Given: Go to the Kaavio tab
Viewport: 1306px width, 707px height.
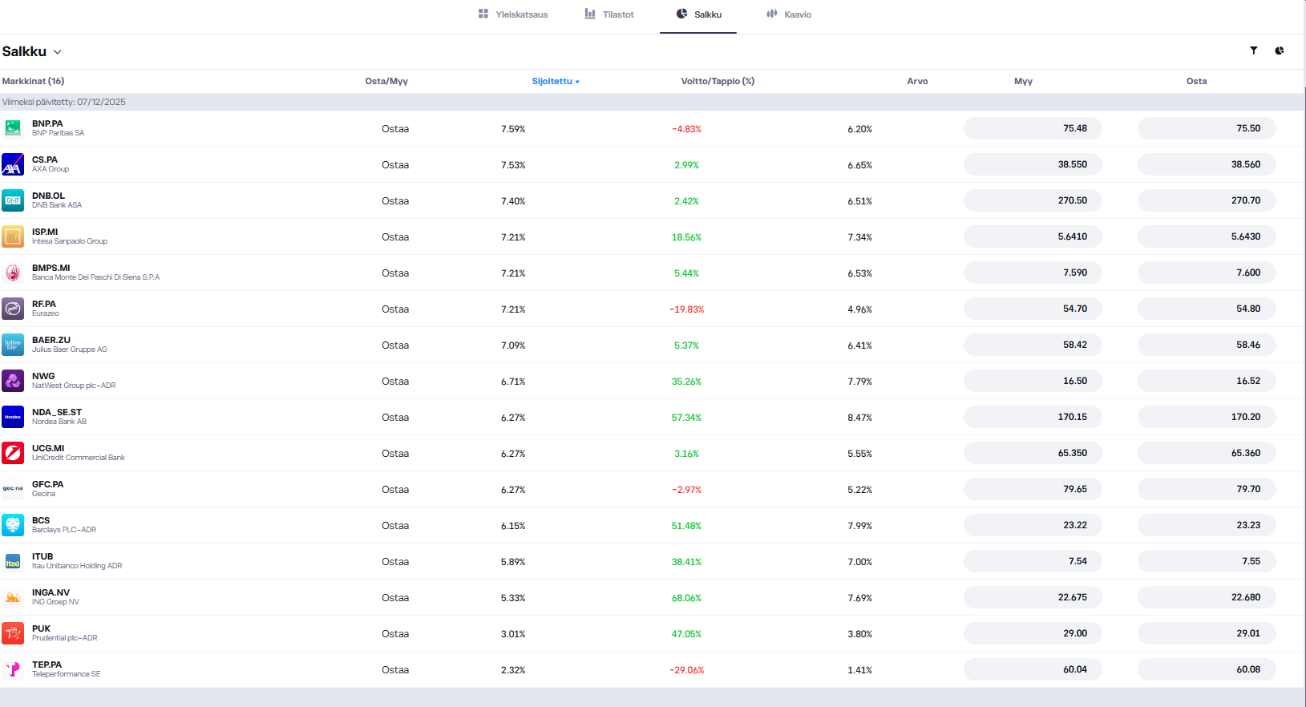Looking at the screenshot, I should (789, 14).
